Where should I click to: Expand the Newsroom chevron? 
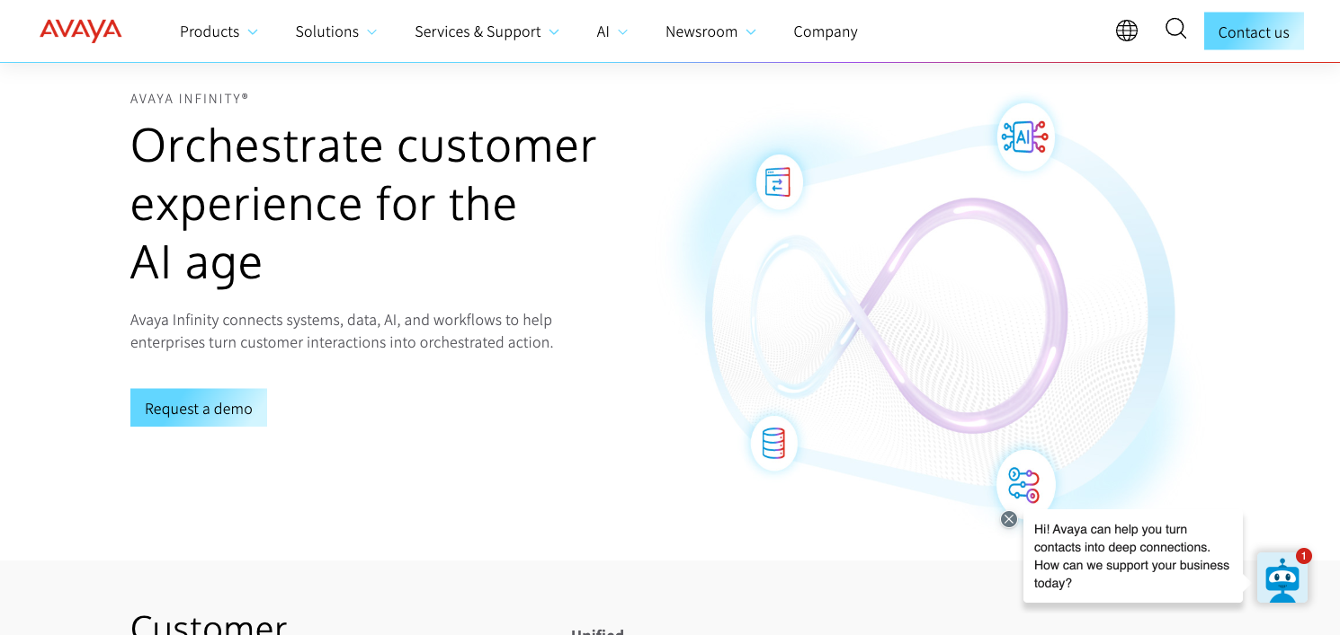[x=751, y=32]
